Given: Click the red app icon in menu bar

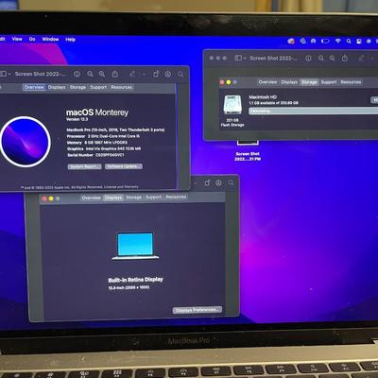Looking at the screenshot, I should click(291, 41).
